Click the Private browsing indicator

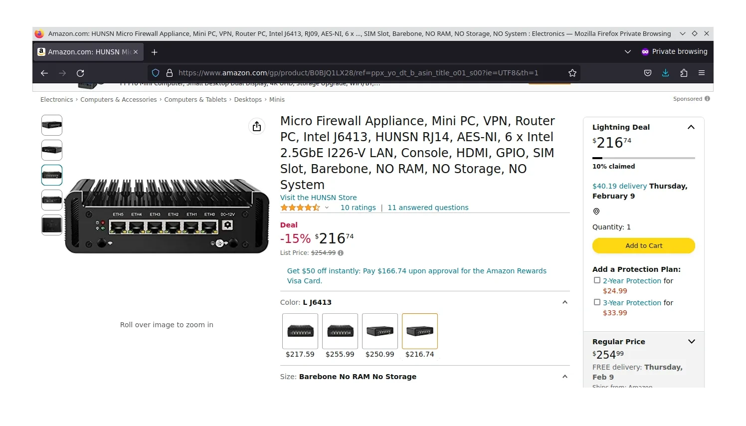tap(674, 52)
